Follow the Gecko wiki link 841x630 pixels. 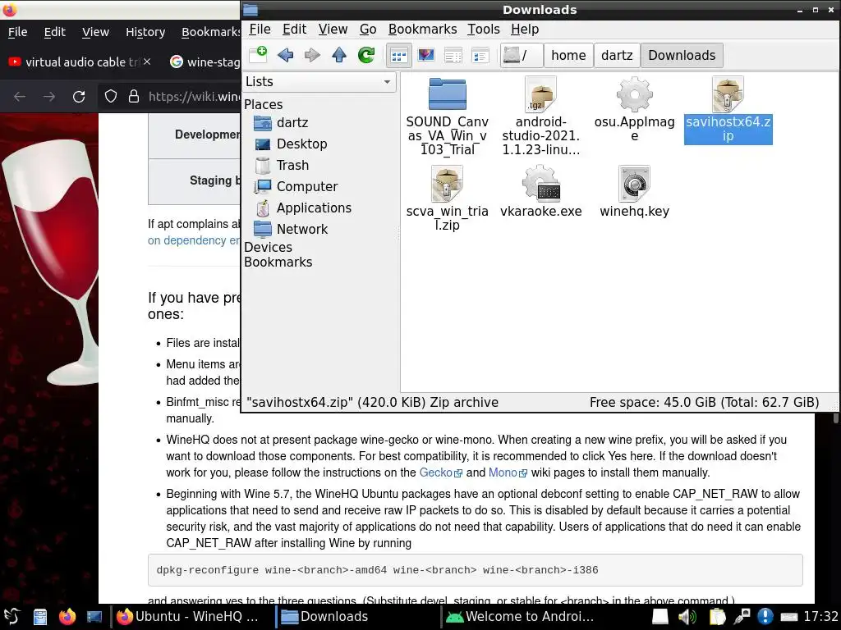[440, 472]
